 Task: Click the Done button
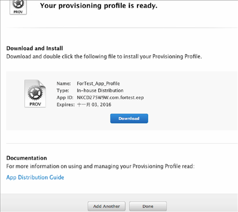click(148, 206)
